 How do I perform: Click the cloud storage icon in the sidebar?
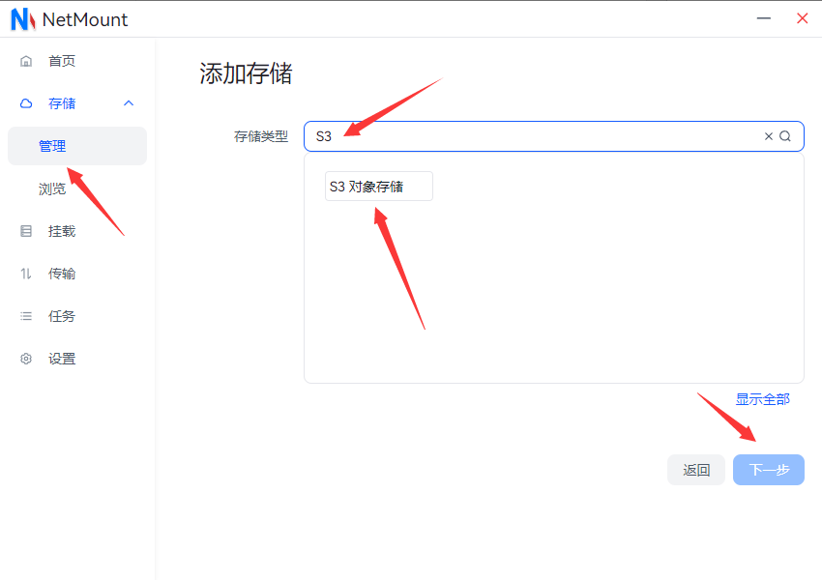click(26, 103)
